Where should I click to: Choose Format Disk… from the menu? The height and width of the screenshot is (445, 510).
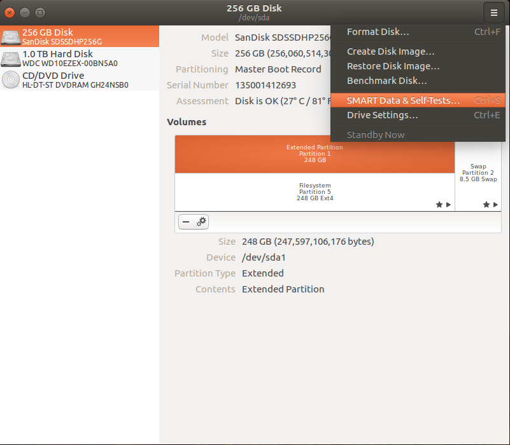pyautogui.click(x=418, y=32)
